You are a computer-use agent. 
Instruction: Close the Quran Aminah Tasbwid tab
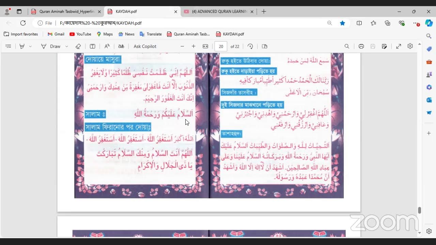(99, 12)
